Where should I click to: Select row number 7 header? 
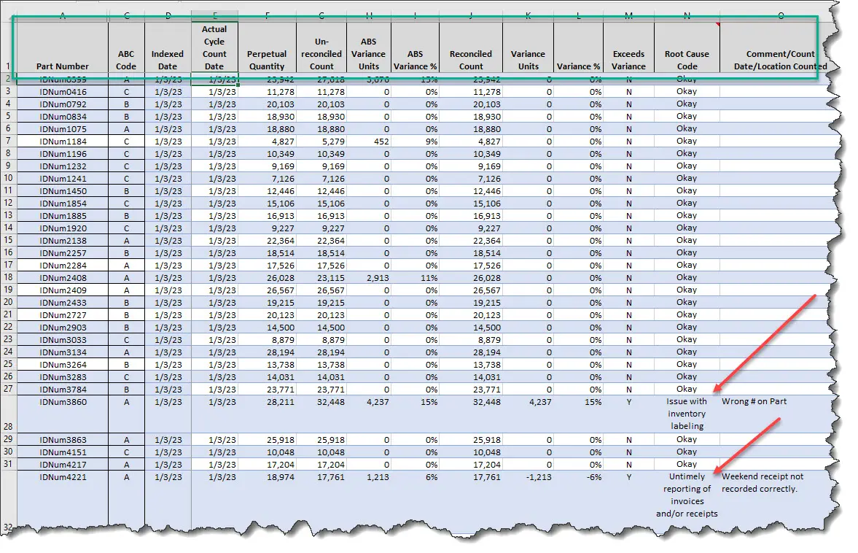click(7, 142)
